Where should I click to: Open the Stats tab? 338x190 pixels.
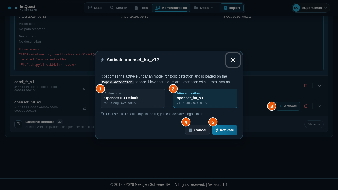tap(95, 8)
